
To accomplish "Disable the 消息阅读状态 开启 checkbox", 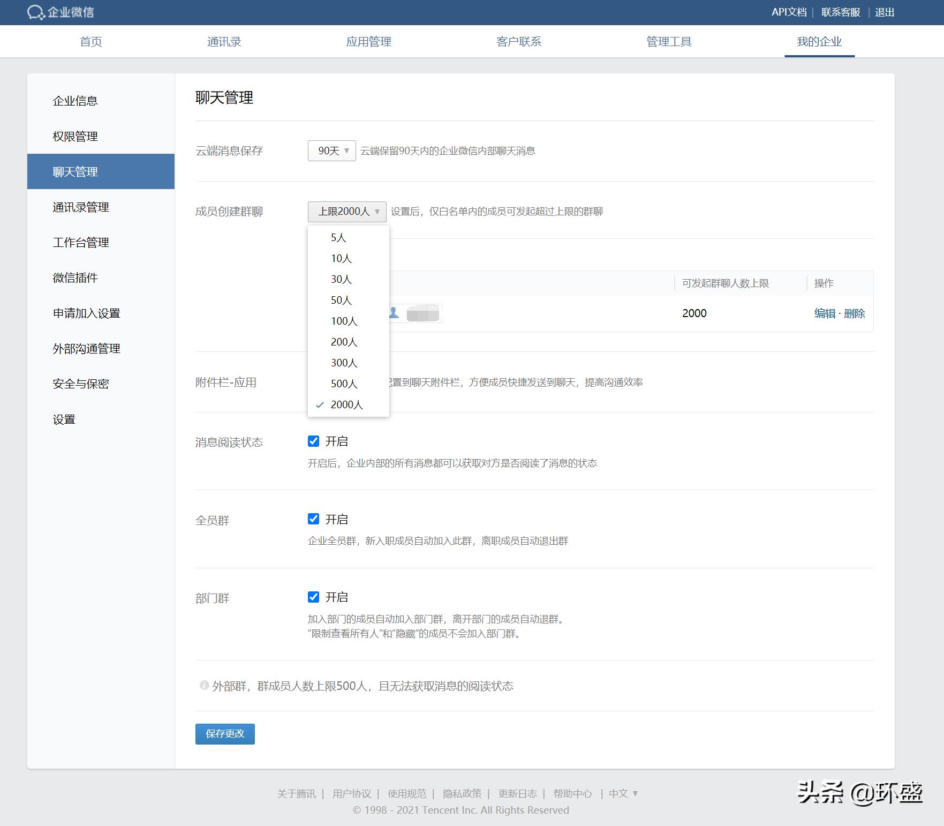I will (313, 441).
